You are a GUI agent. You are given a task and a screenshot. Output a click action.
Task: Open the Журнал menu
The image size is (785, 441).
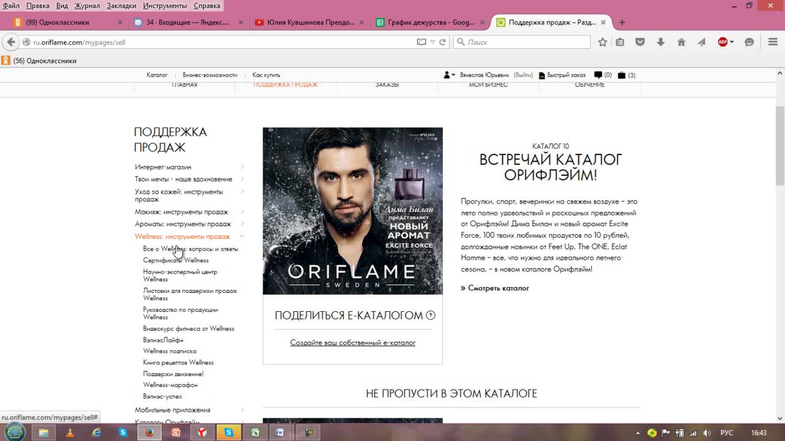87,6
